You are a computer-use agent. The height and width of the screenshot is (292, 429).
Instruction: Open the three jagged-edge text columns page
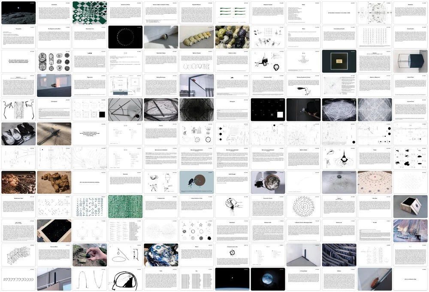point(197,280)
